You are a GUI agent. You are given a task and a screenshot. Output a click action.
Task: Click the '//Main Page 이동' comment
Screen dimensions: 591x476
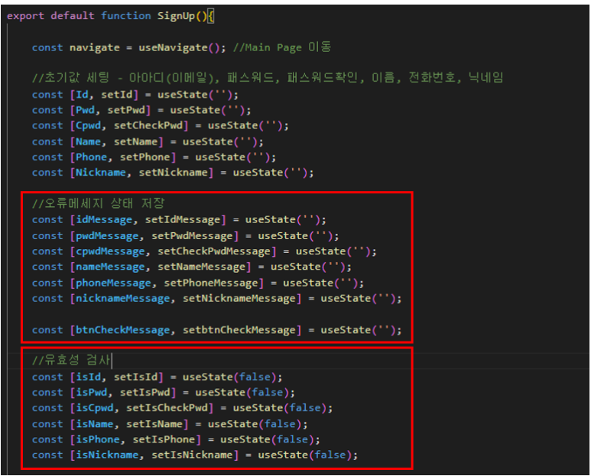coord(282,47)
